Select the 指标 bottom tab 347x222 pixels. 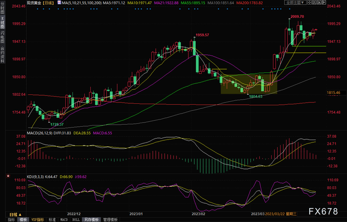[11, 220]
